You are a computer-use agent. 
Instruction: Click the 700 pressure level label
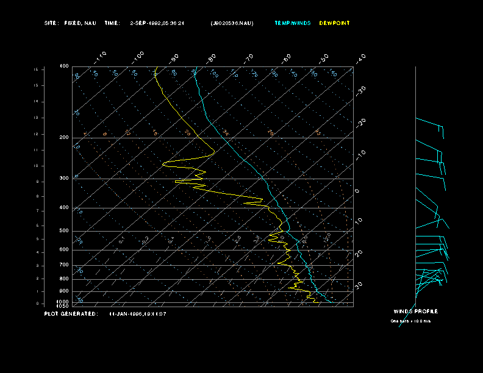64,265
